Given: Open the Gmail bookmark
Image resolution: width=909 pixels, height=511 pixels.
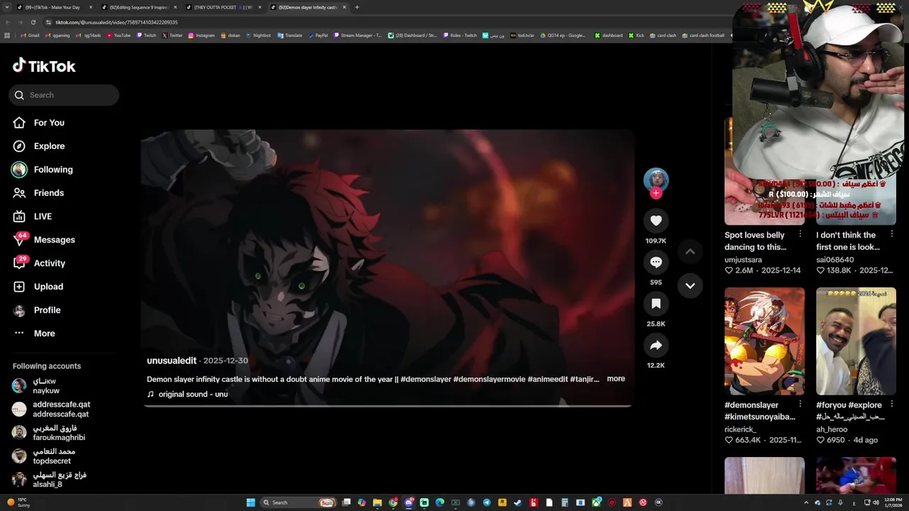Looking at the screenshot, I should pyautogui.click(x=30, y=35).
